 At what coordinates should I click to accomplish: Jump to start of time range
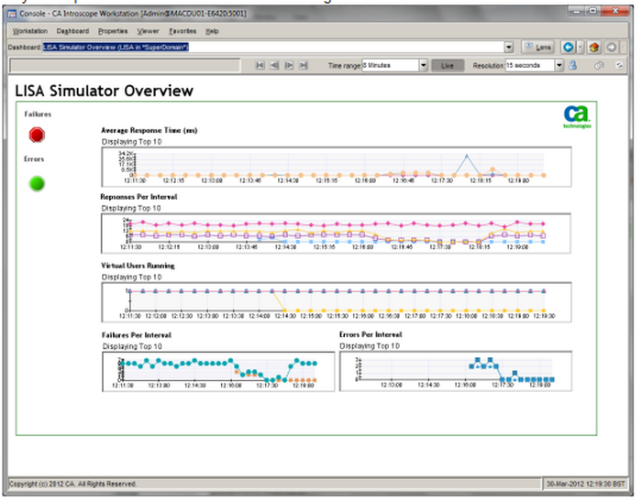coord(260,65)
